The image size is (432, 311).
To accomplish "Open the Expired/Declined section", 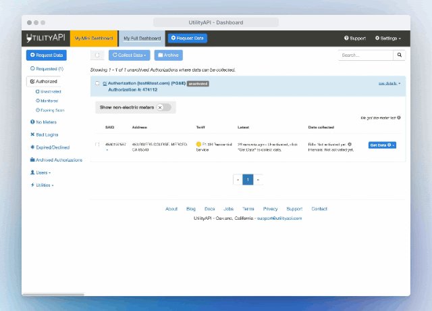I will pos(50,147).
